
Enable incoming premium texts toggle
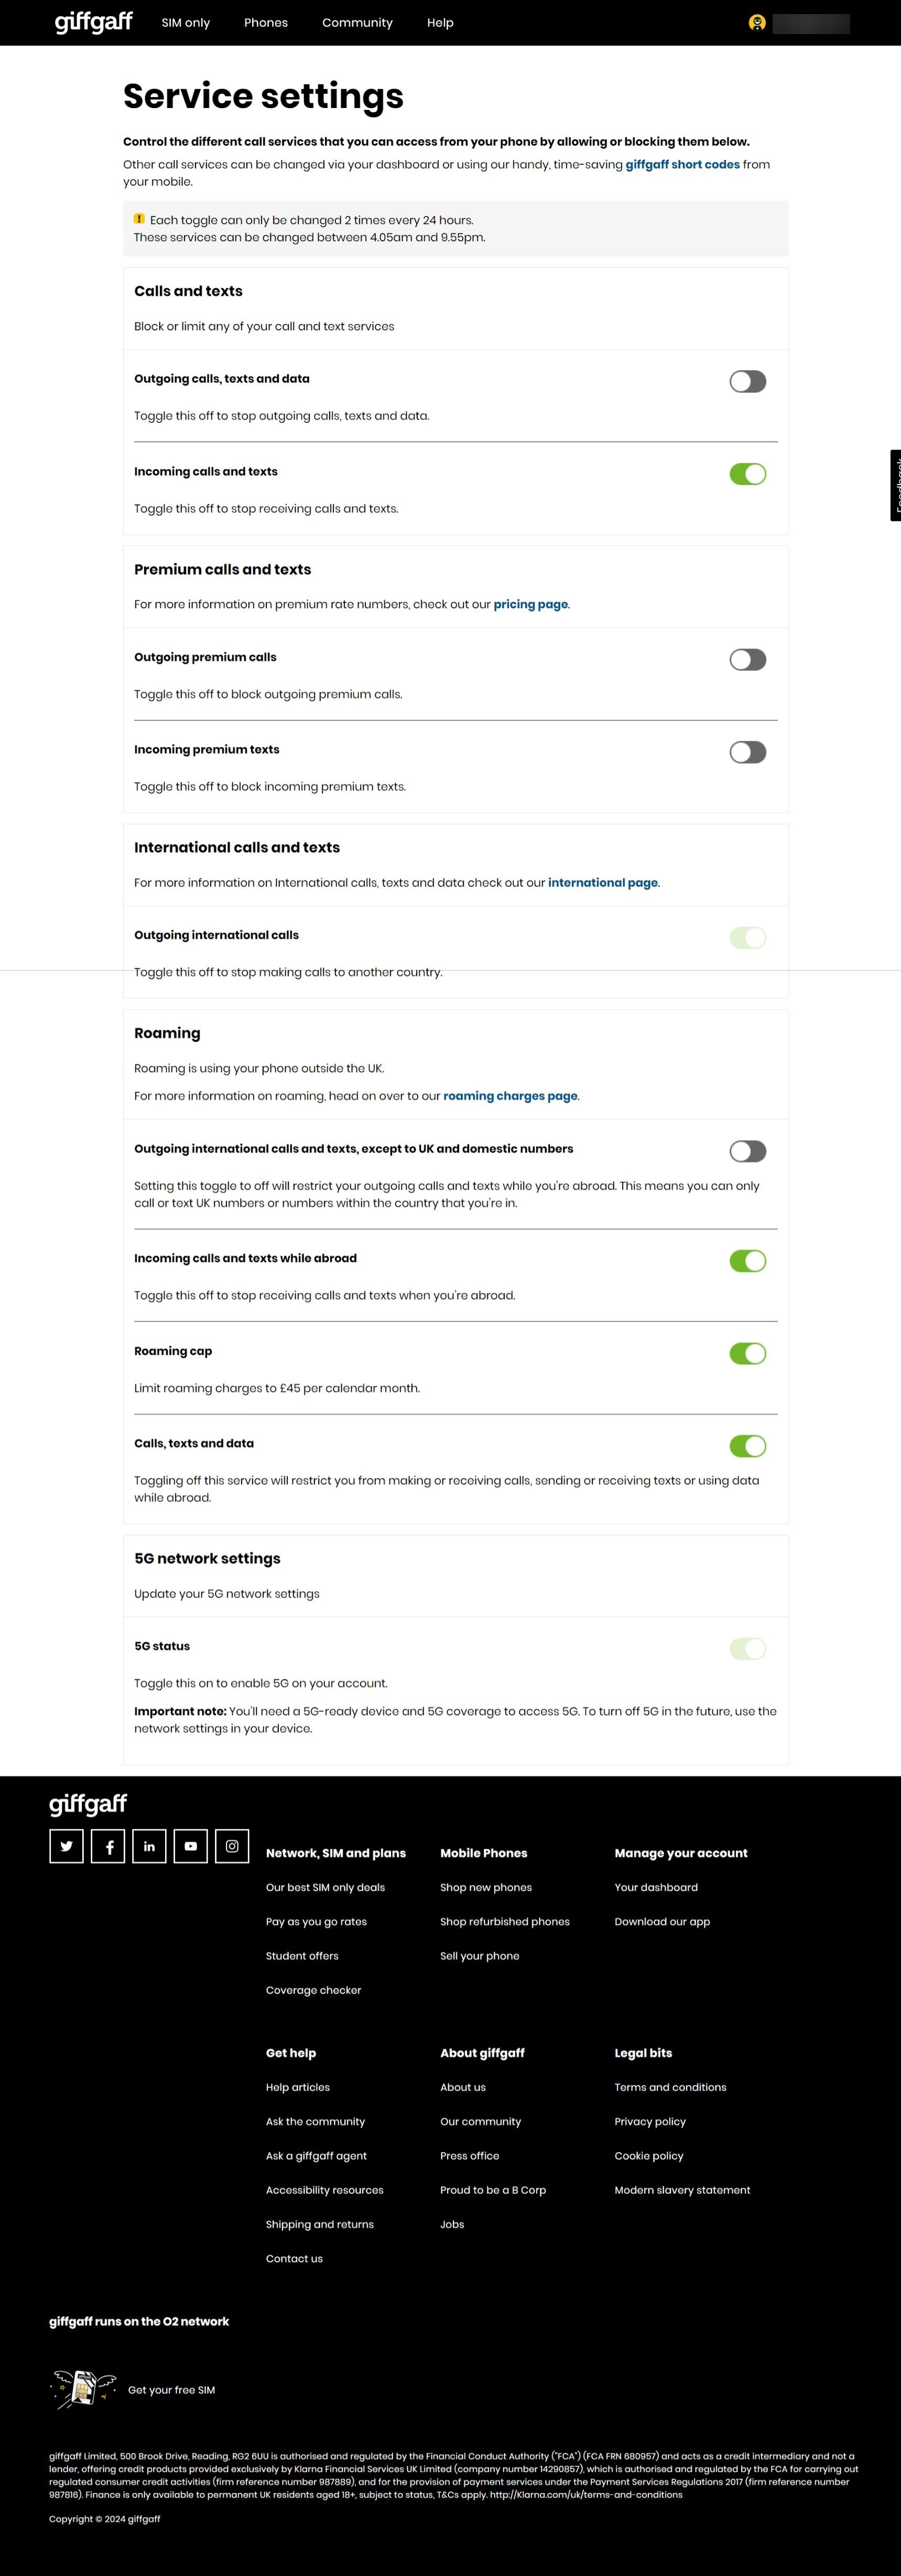point(747,752)
